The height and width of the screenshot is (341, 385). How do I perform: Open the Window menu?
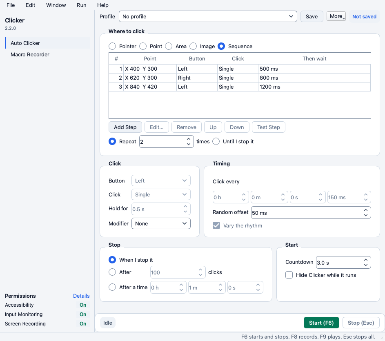pos(56,5)
